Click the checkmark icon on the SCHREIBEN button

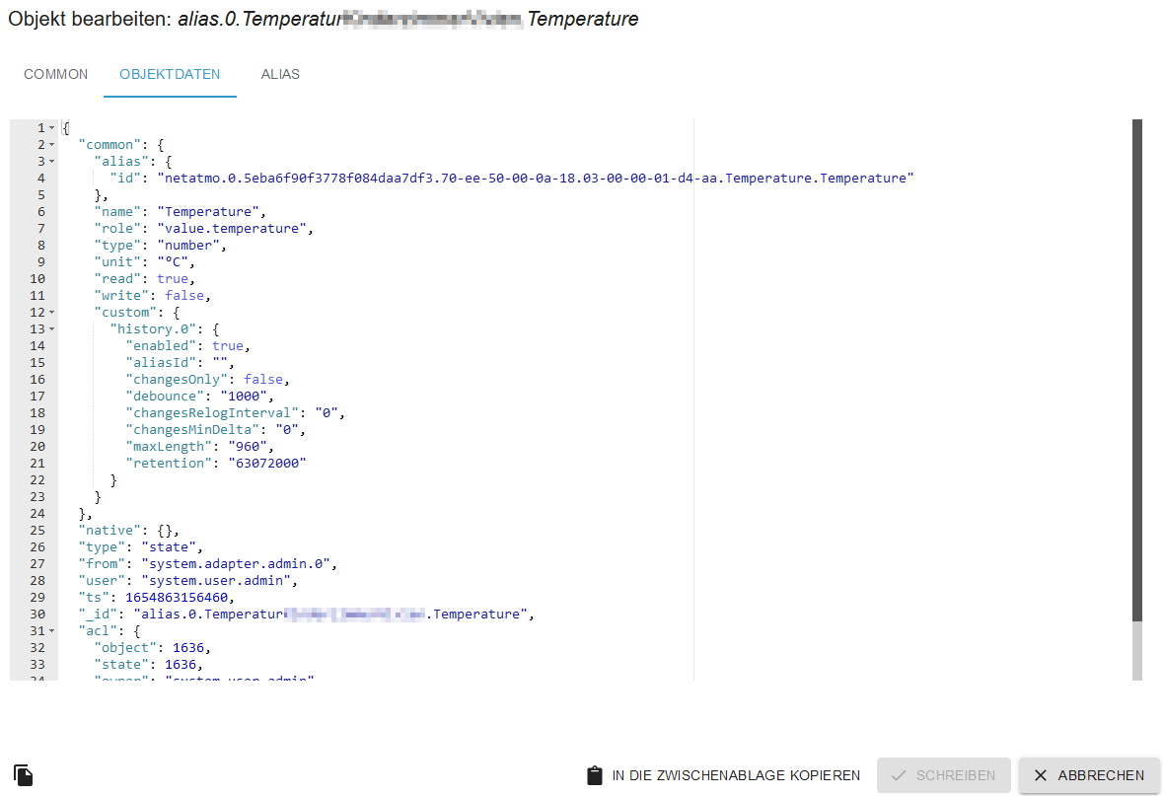pos(899,775)
